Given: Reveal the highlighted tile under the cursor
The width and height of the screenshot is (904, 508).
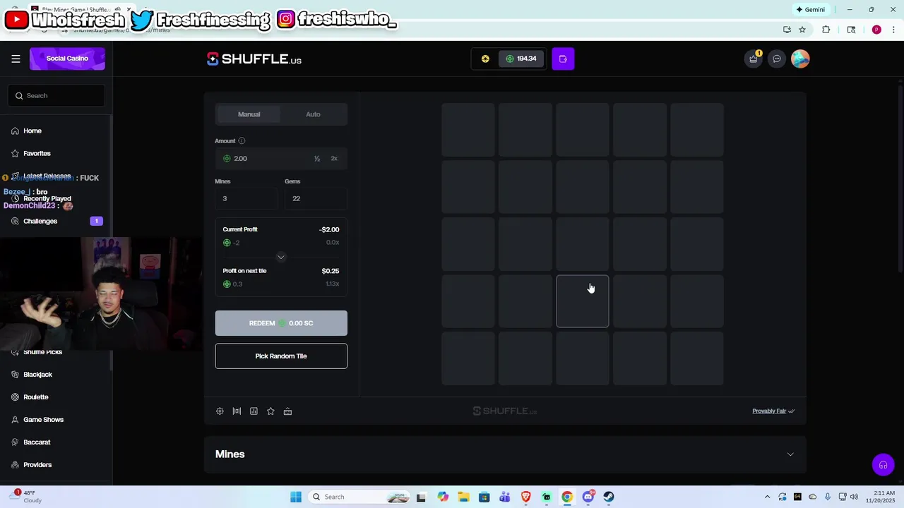Looking at the screenshot, I should point(583,302).
